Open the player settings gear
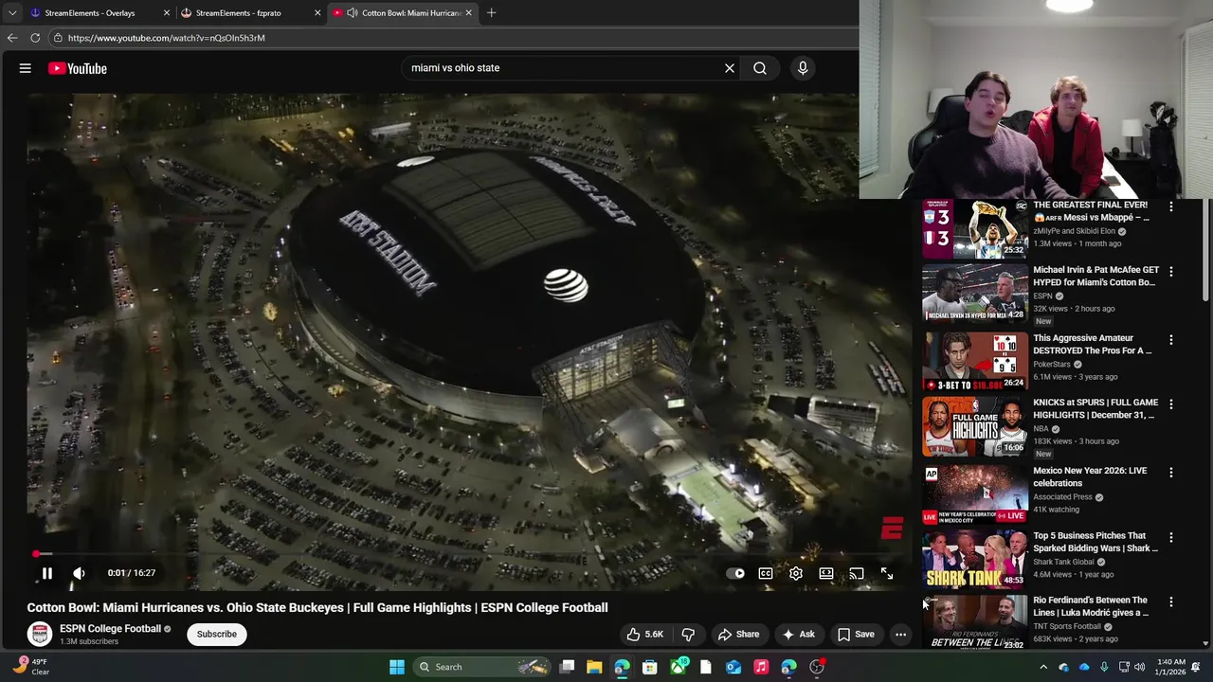 [796, 573]
